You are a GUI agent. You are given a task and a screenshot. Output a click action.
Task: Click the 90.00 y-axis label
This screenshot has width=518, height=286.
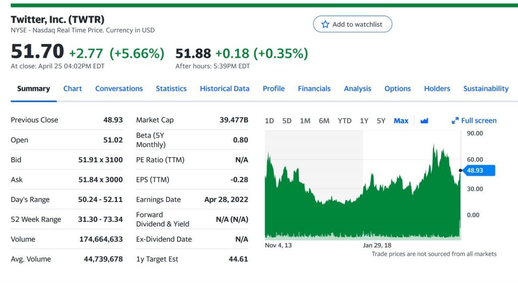pyautogui.click(x=474, y=133)
